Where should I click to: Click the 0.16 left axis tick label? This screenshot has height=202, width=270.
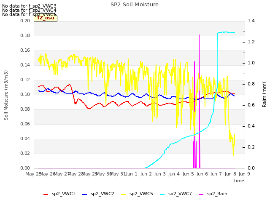click(x=25, y=50)
